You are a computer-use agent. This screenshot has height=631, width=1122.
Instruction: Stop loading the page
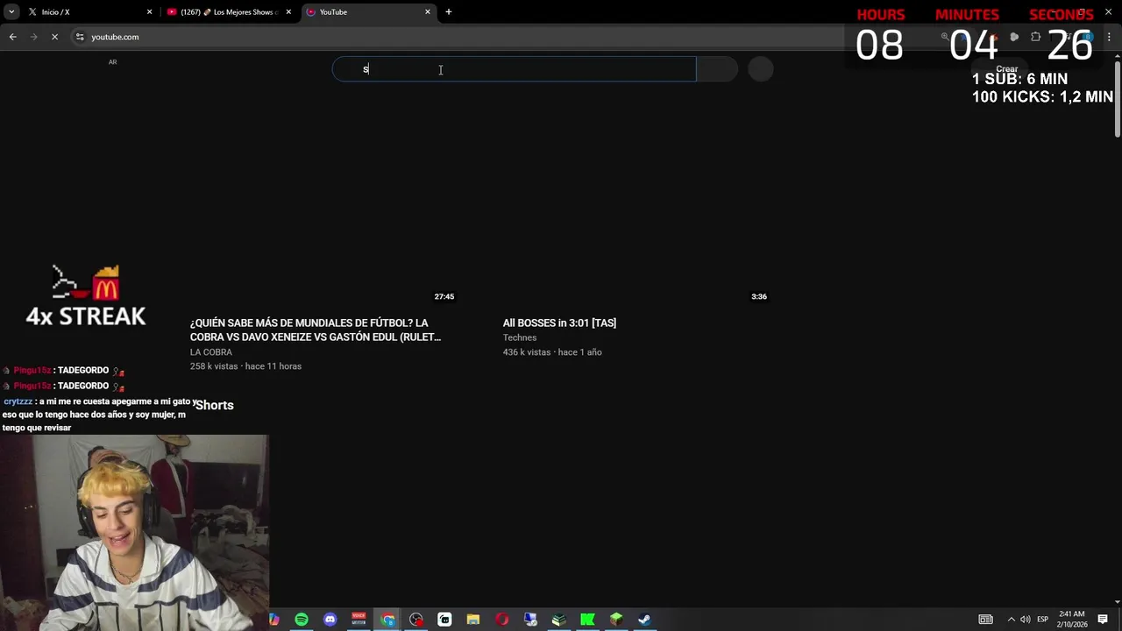pos(54,37)
